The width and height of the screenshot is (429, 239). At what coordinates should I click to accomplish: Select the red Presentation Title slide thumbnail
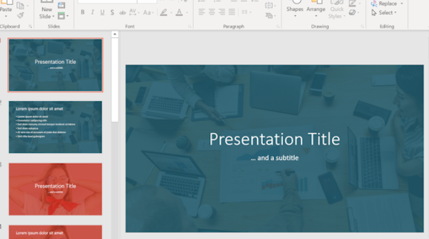click(55, 189)
